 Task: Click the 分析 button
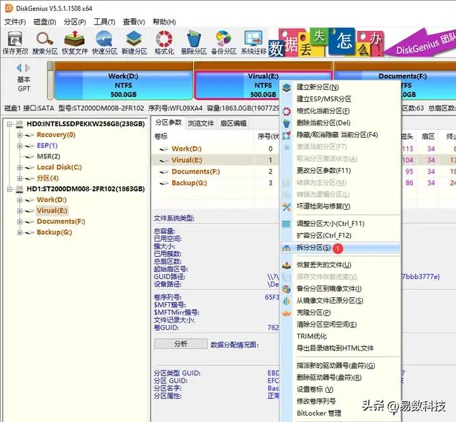(x=180, y=343)
